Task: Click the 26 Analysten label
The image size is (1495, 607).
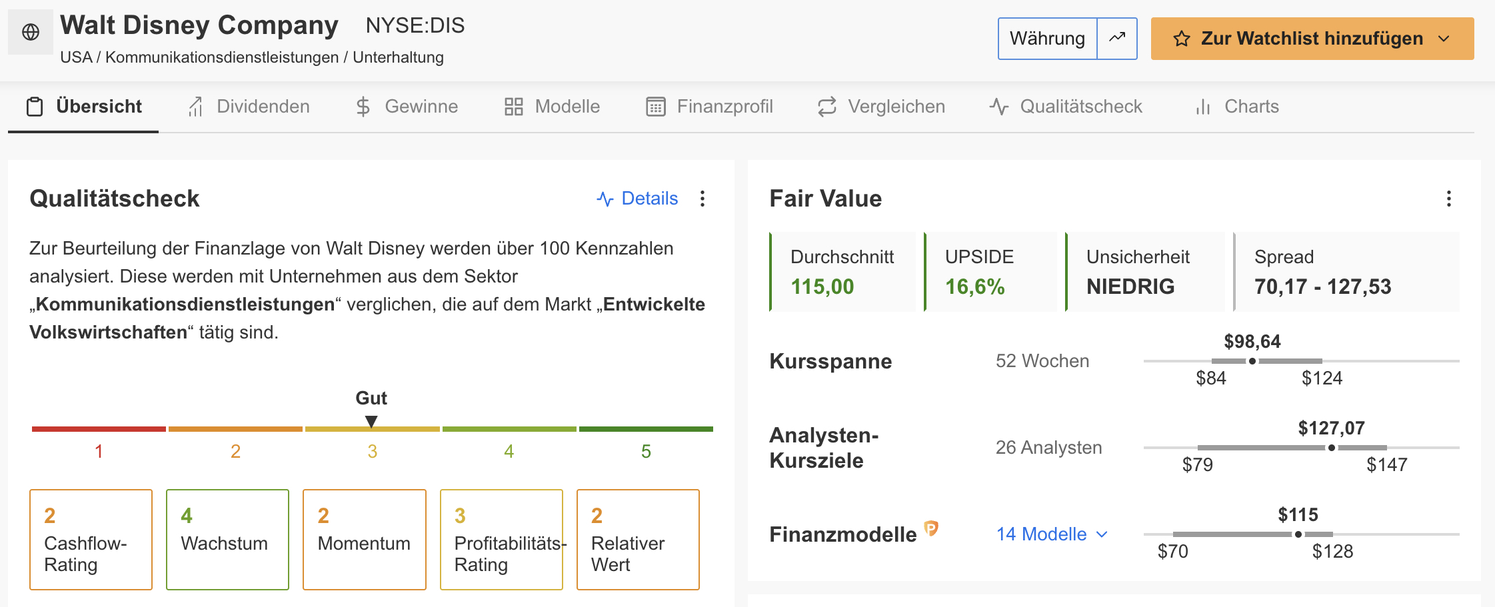Action: [1048, 448]
